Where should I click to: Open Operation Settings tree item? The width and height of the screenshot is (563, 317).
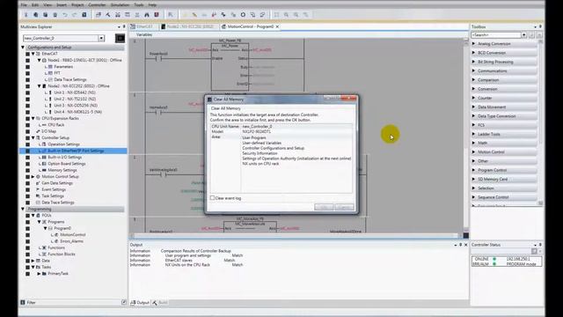63,144
